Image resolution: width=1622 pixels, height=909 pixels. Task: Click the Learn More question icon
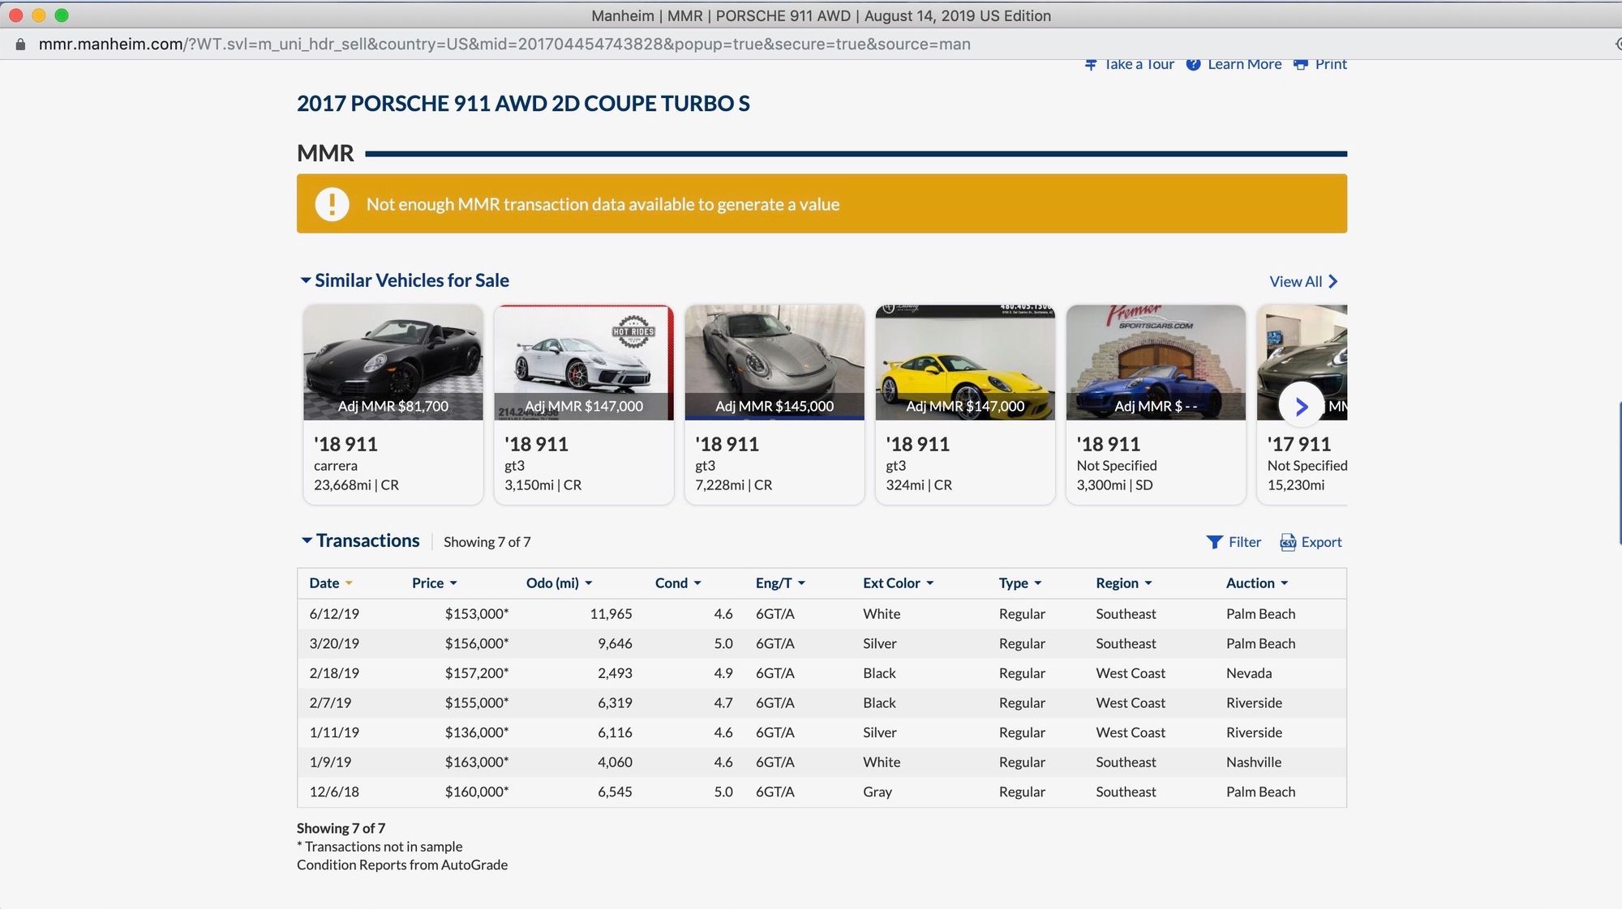pos(1193,65)
